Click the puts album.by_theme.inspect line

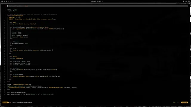click(x=17, y=92)
